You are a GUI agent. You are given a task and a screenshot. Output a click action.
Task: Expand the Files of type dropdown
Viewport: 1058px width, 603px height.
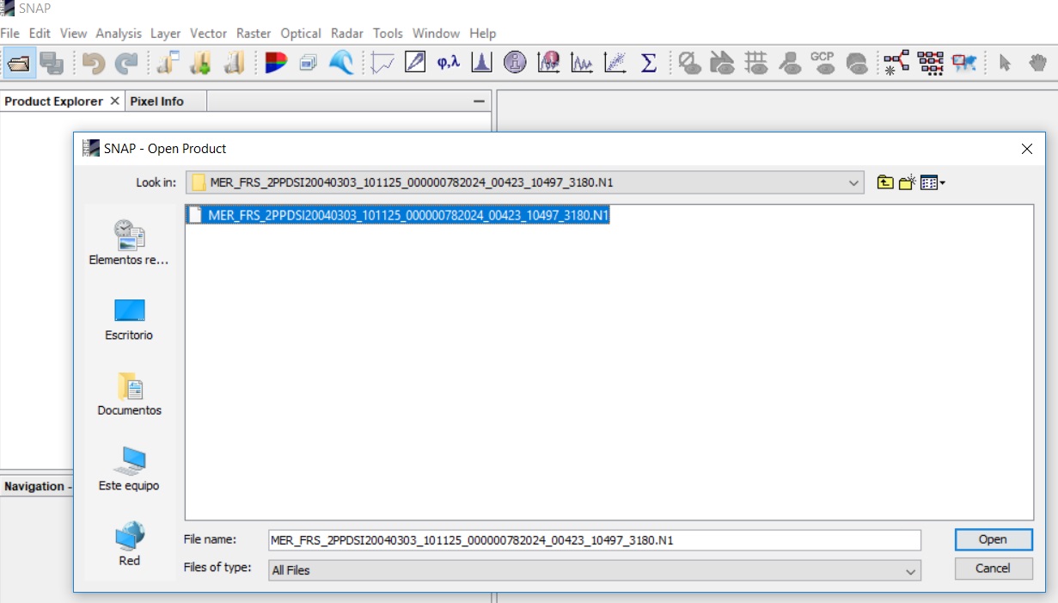(x=910, y=570)
